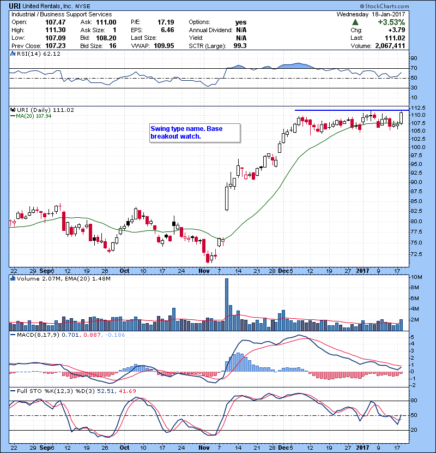The height and width of the screenshot is (453, 436).
Task: Click the green up-arrow change indicator
Action: [x=355, y=22]
